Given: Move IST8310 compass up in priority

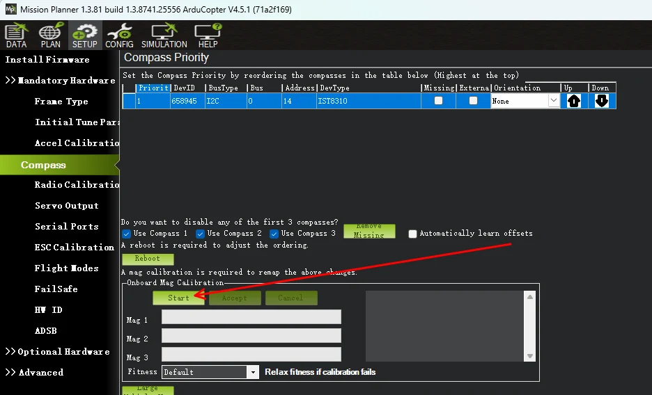Looking at the screenshot, I should pos(574,101).
